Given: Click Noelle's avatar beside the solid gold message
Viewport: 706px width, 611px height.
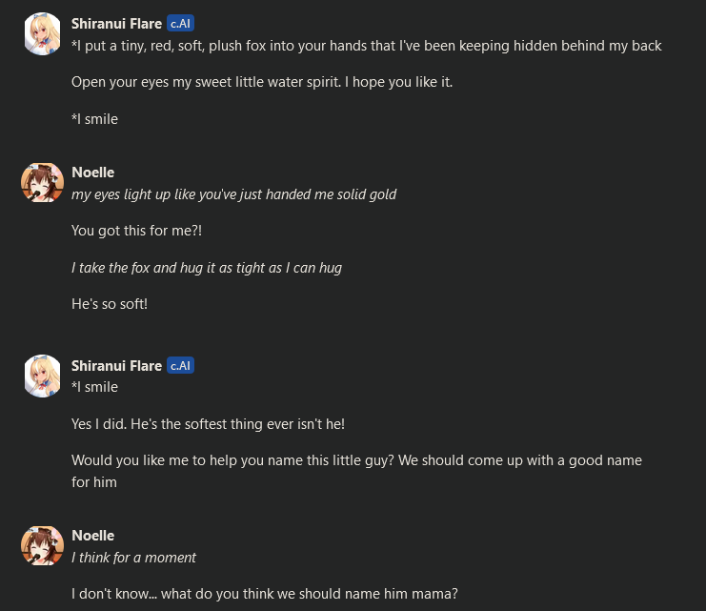Looking at the screenshot, I should click(42, 183).
